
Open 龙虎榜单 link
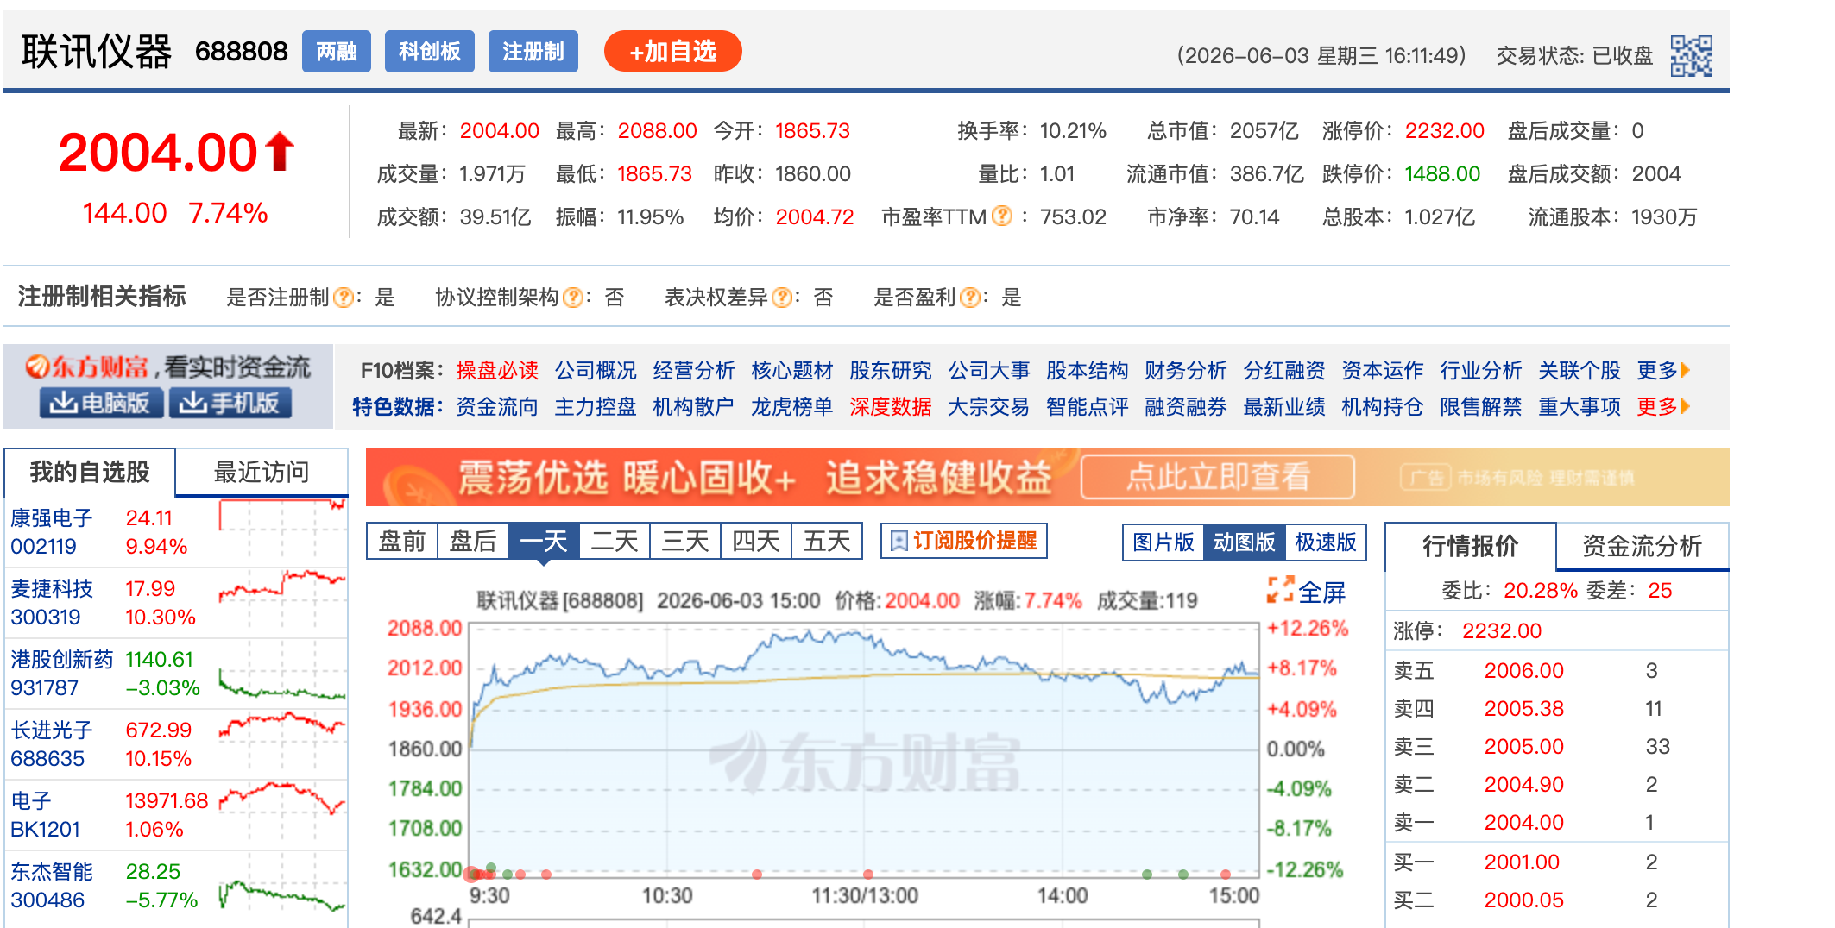(792, 406)
